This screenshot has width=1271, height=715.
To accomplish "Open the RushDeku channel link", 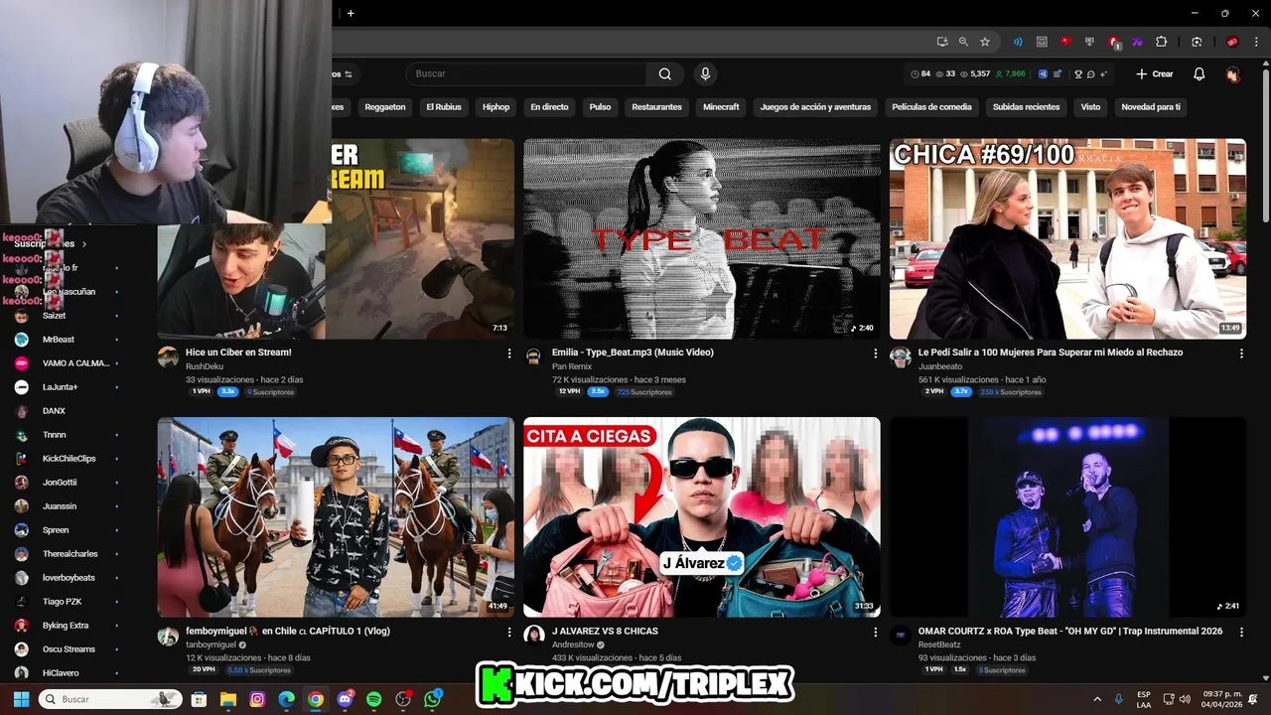I will click(x=205, y=366).
